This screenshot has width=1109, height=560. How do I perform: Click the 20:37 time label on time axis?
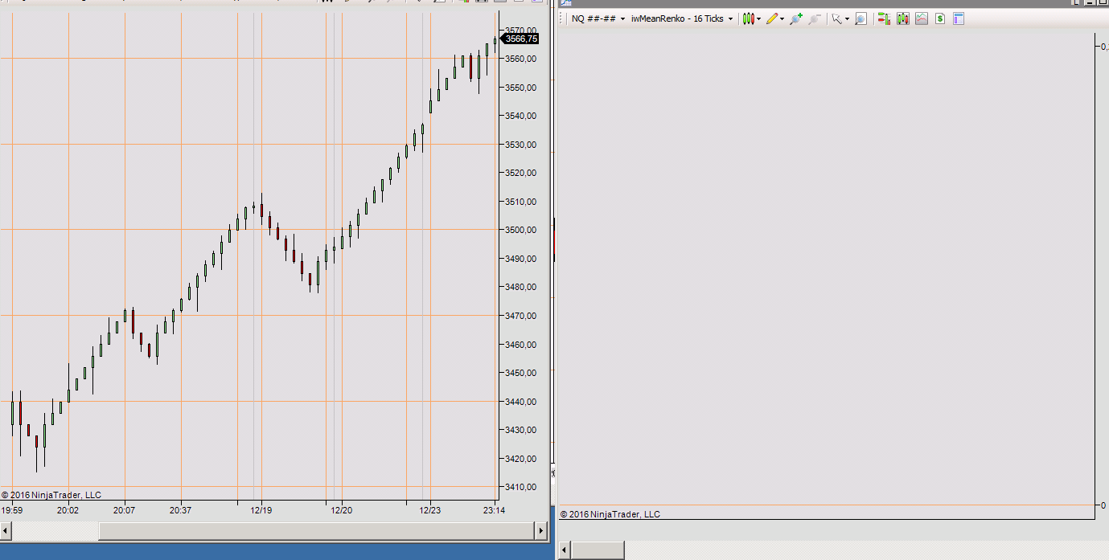coord(180,510)
